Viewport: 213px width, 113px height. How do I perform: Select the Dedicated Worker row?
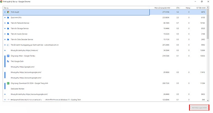[x=105, y=89]
